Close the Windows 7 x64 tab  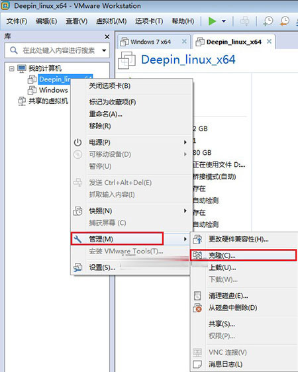click(x=184, y=42)
